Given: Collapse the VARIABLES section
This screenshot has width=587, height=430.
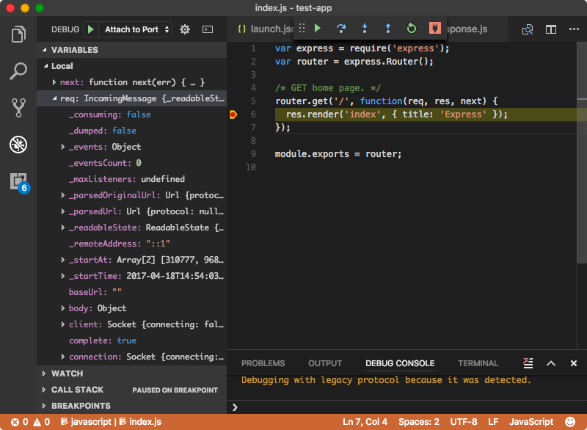Looking at the screenshot, I should pos(45,50).
